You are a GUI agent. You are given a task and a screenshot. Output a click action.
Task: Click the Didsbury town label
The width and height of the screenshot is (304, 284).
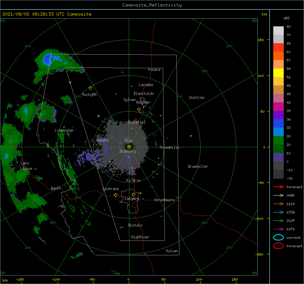pos(127,151)
